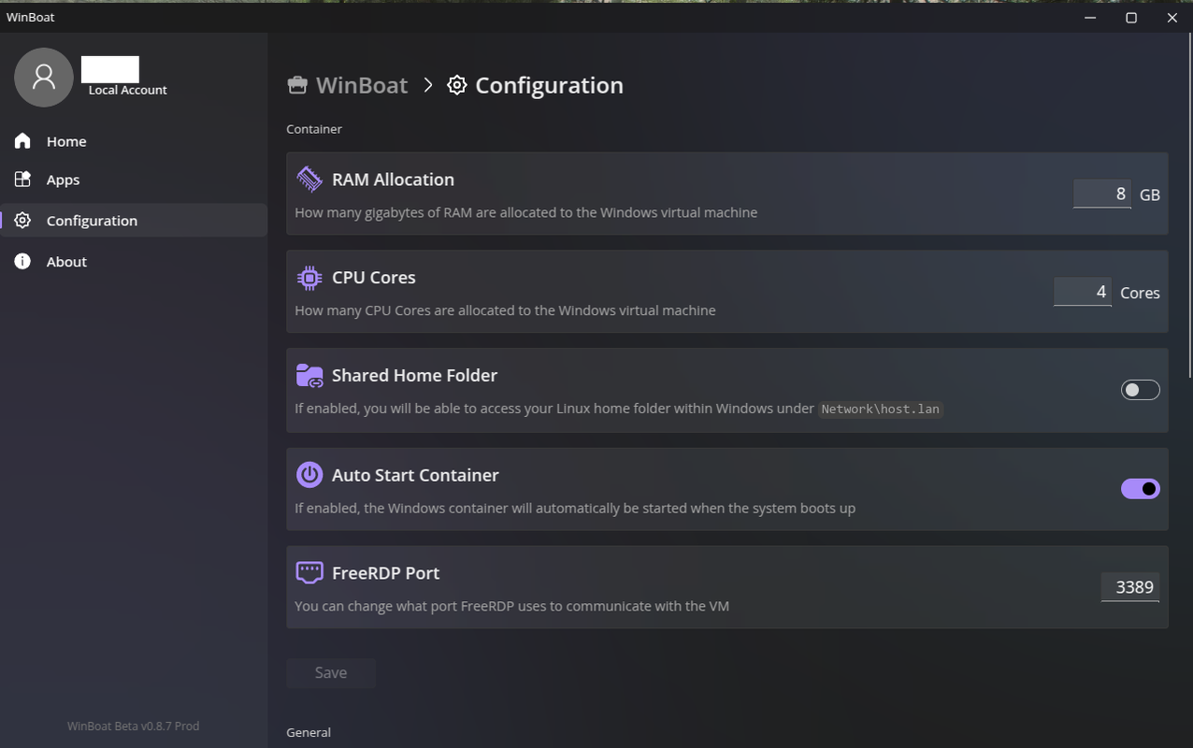Go to the Apps section
The height and width of the screenshot is (748, 1193).
pyautogui.click(x=63, y=180)
